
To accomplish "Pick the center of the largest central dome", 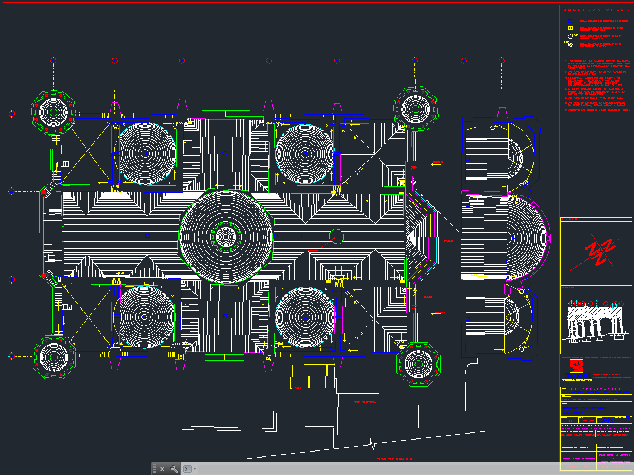I will click(226, 236).
